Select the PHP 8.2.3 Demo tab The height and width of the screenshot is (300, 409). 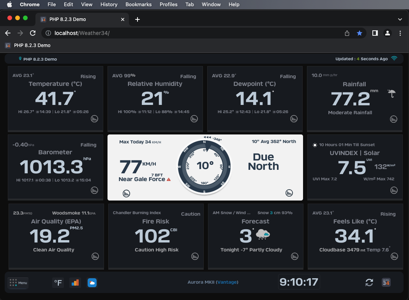(x=82, y=19)
